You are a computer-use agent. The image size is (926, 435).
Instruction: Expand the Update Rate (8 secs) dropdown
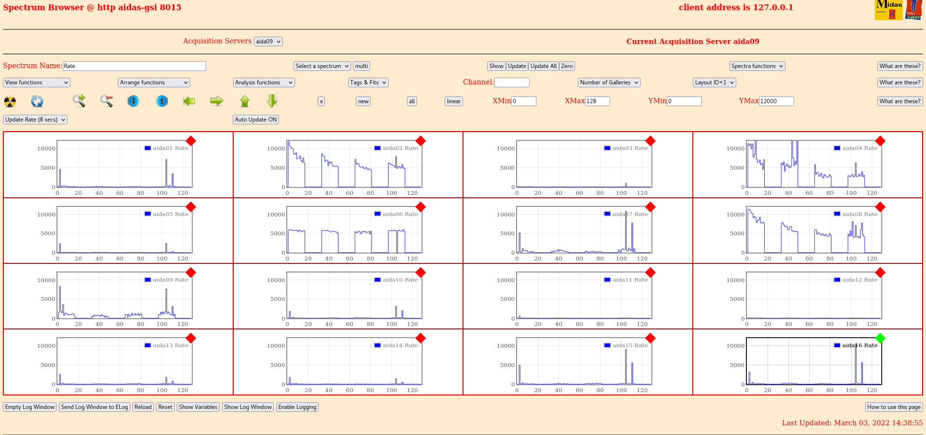click(x=35, y=120)
